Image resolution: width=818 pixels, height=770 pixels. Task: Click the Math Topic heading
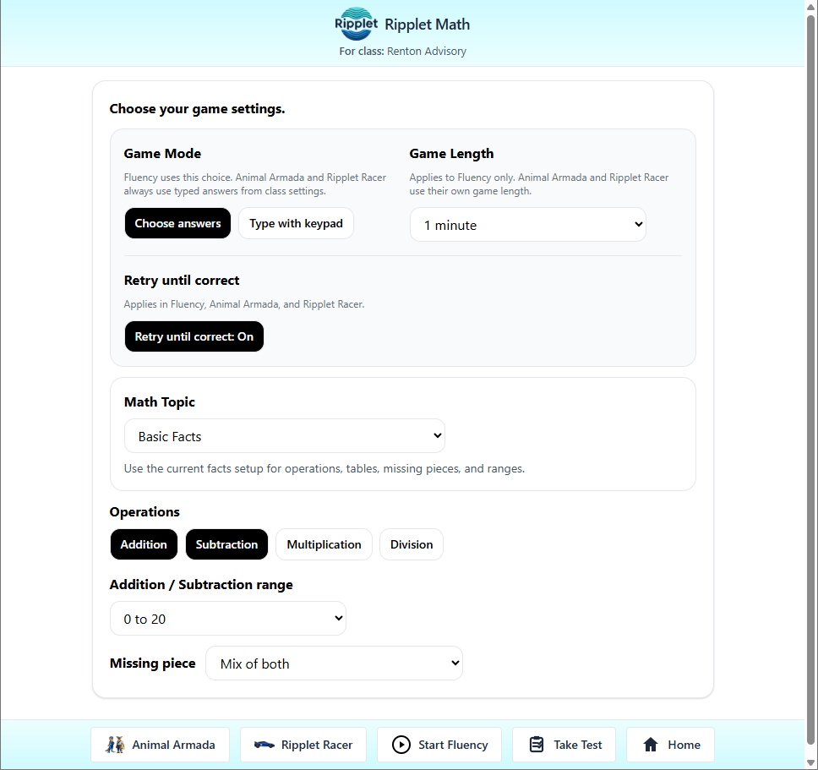(160, 402)
